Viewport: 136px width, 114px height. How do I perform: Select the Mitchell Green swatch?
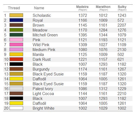click(x=16, y=35)
